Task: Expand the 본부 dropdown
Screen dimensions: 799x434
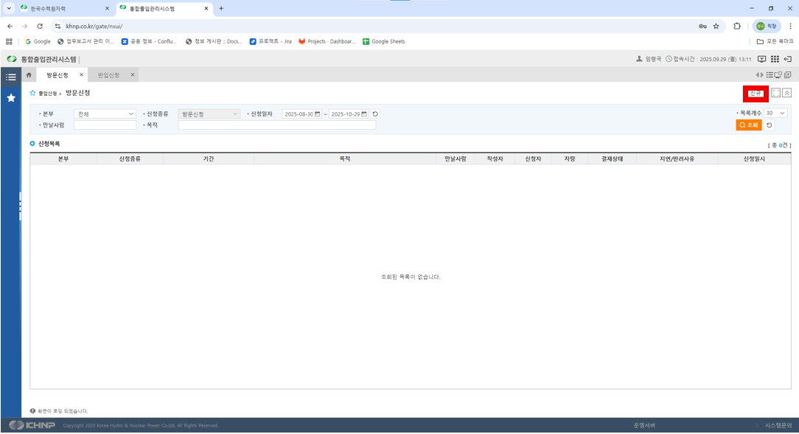Action: tap(105, 114)
